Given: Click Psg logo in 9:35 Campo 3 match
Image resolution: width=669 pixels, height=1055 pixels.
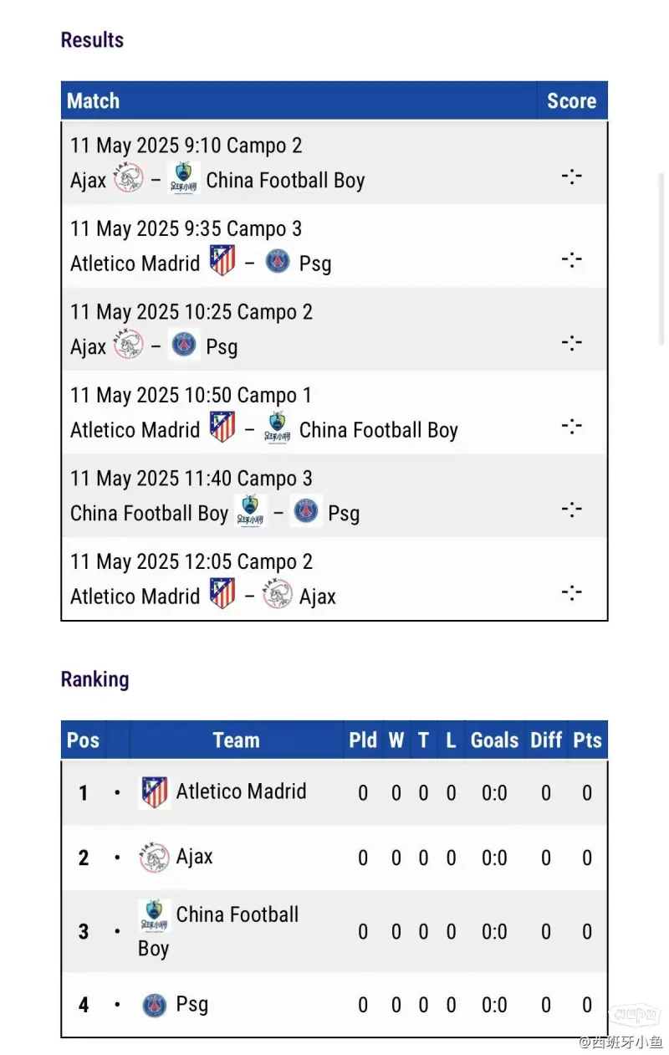Looking at the screenshot, I should tap(278, 262).
